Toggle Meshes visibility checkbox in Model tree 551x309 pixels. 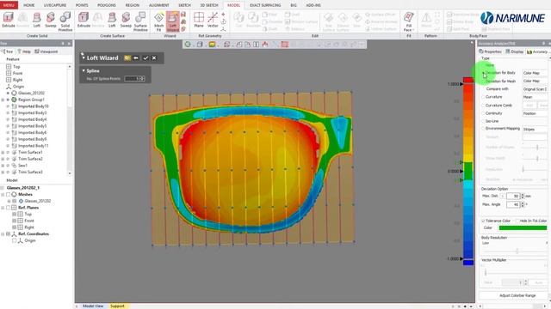pyautogui.click(x=8, y=195)
